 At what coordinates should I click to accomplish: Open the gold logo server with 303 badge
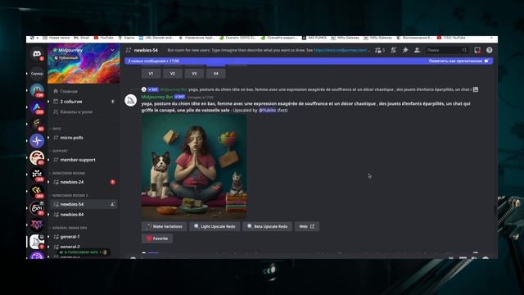[37, 191]
